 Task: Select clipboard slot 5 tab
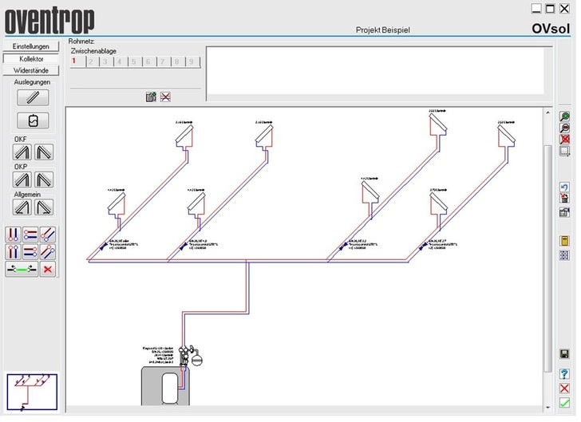132,61
